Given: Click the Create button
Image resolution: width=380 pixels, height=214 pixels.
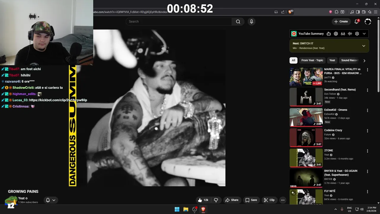Looking at the screenshot, I should [341, 21].
